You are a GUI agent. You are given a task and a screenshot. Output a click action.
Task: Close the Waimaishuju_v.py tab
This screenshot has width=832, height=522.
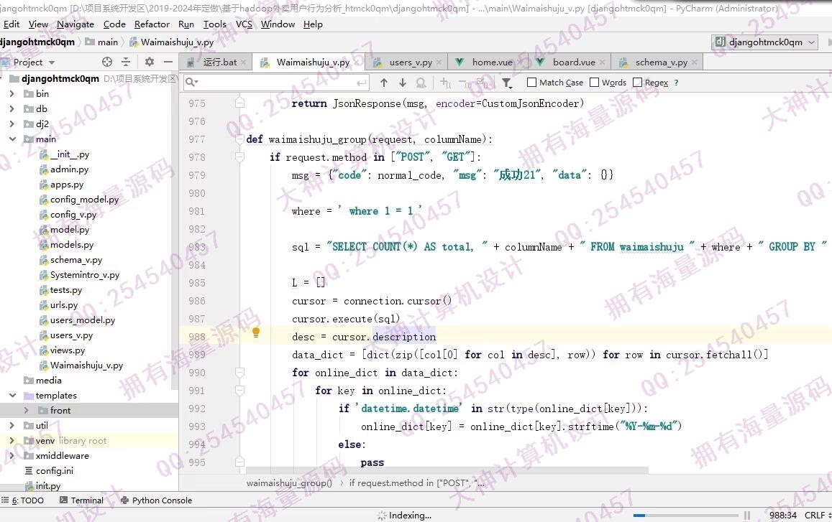click(357, 62)
